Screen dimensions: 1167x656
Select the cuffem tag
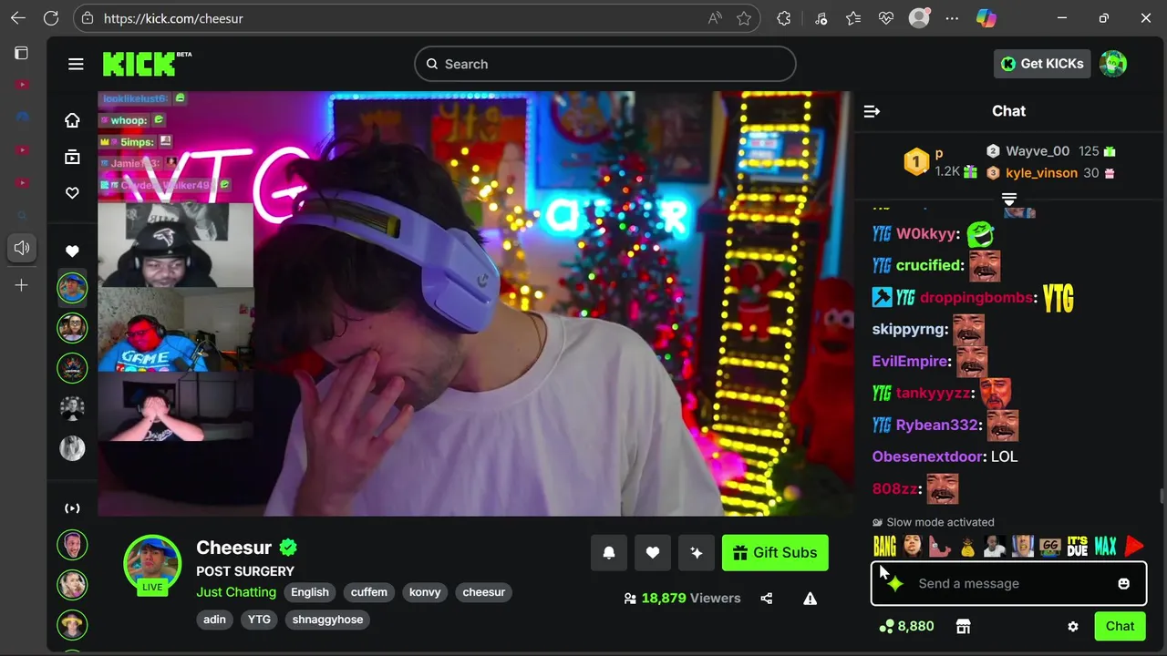[x=369, y=592]
